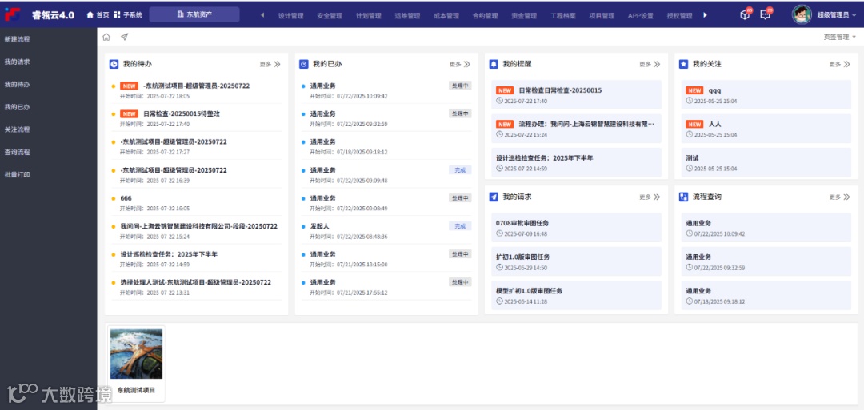Click the 流程查询 panel icon

[683, 197]
